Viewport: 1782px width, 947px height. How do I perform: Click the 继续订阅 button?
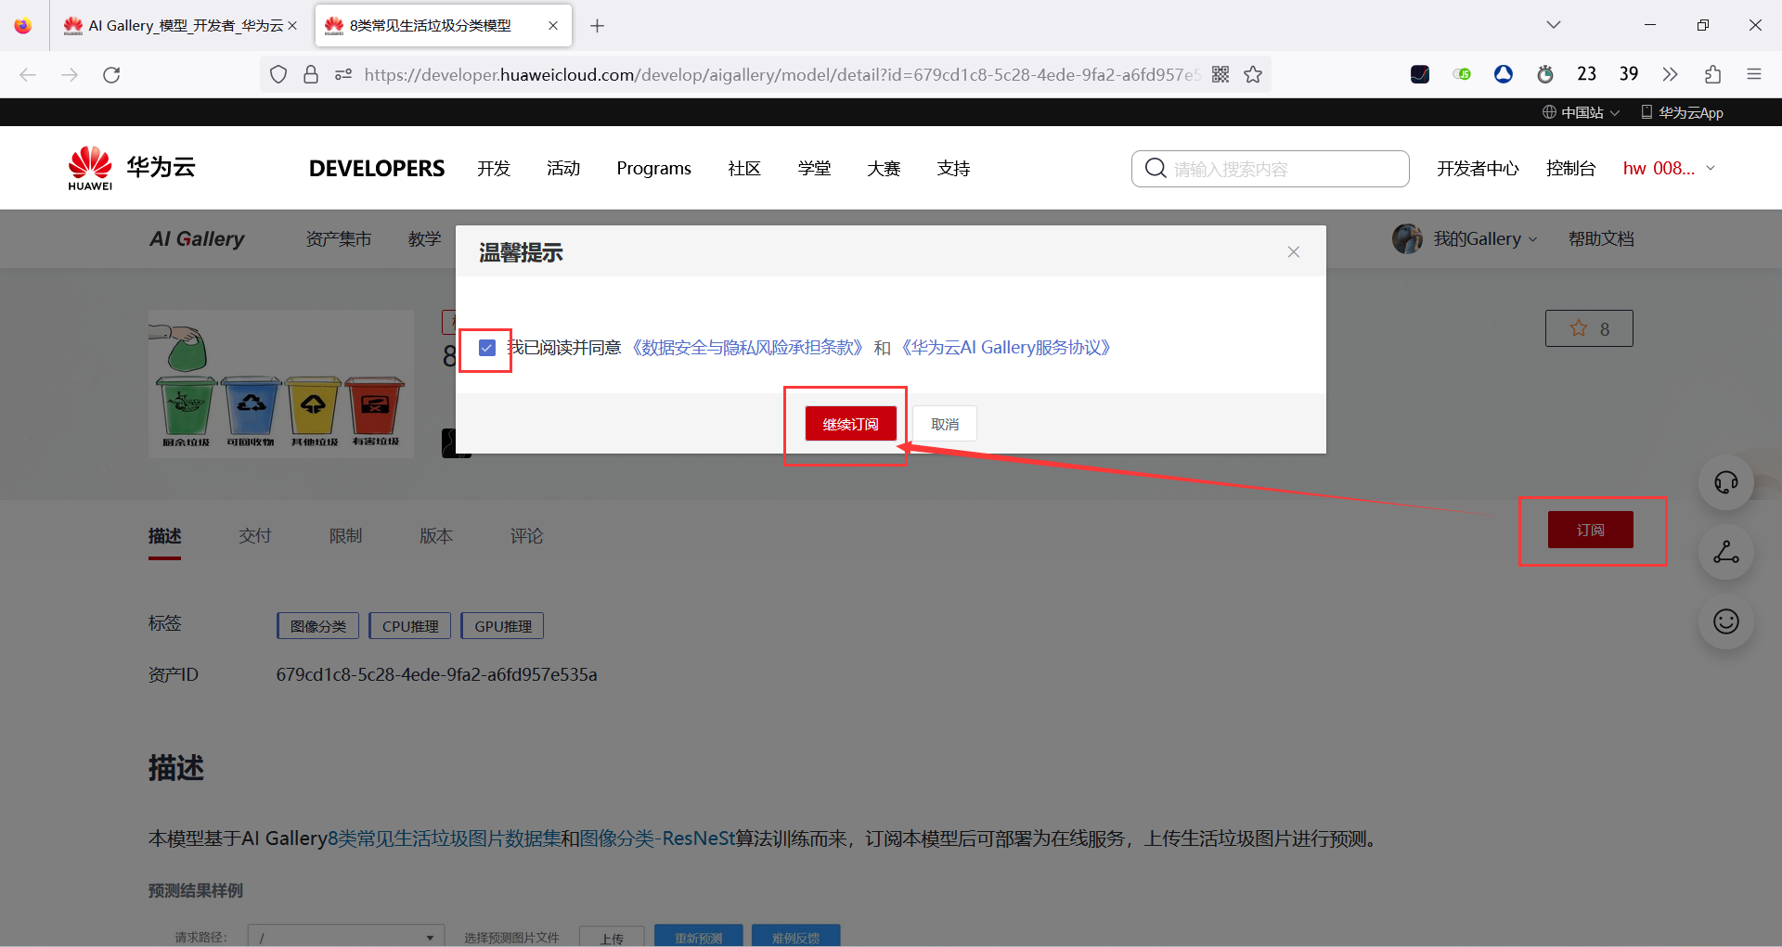850,423
